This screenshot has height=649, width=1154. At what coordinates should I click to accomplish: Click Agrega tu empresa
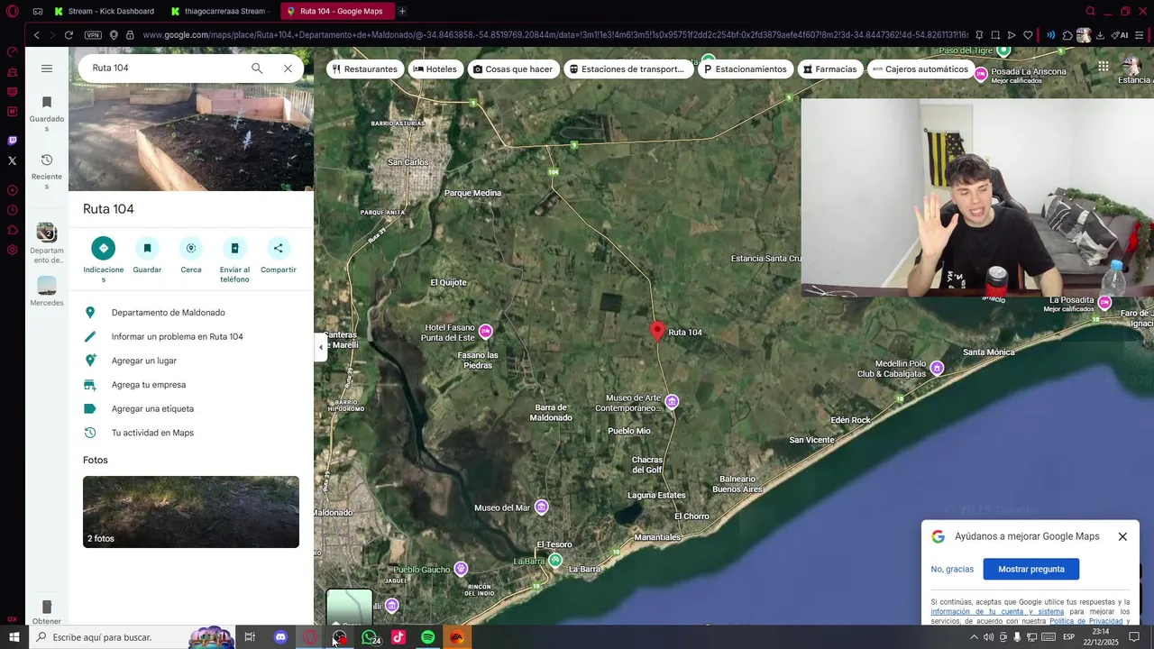193,385
